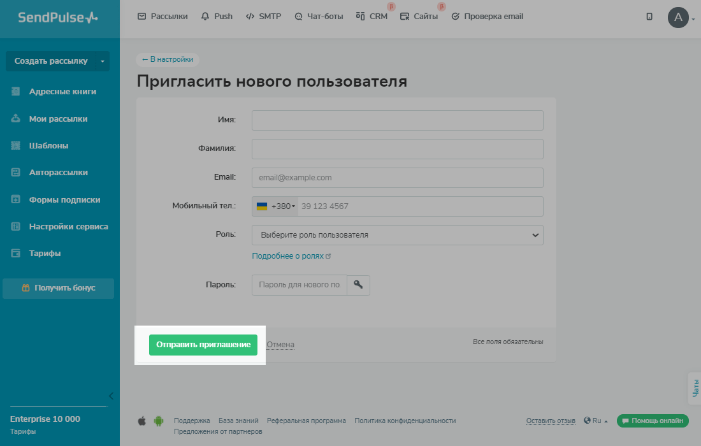Open the Реферальная программа footer link
Image resolution: width=701 pixels, height=446 pixels.
pyautogui.click(x=307, y=421)
